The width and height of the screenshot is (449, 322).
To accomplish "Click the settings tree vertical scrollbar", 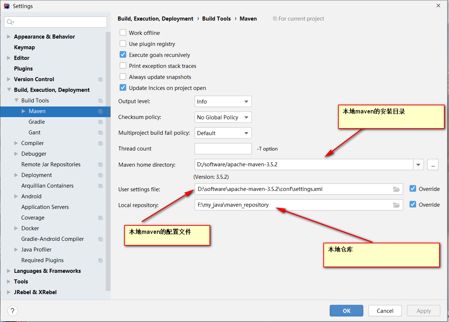I will tap(108, 162).
